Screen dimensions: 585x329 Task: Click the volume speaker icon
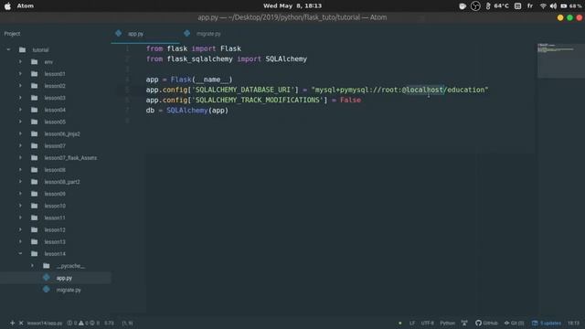[x=553, y=6]
